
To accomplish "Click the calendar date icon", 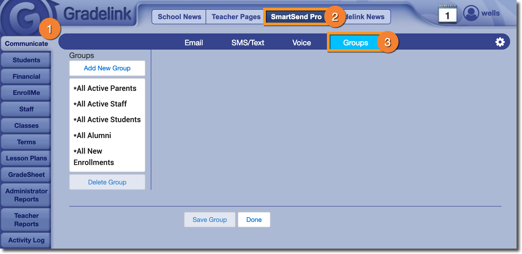I will [447, 15].
